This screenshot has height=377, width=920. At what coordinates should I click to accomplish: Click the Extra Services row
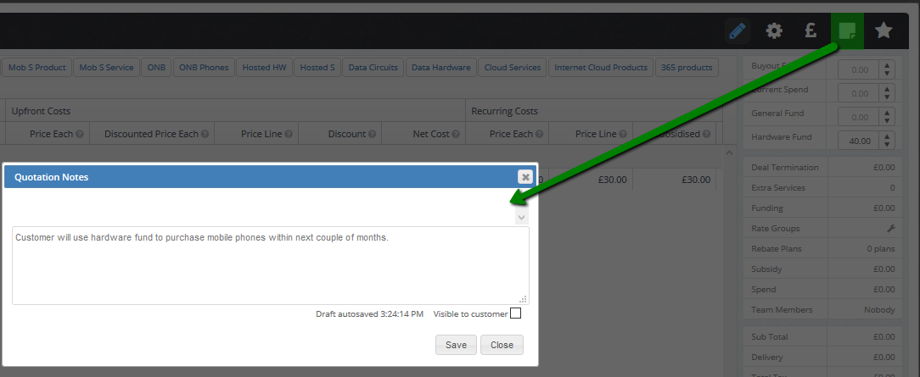pyautogui.click(x=822, y=188)
